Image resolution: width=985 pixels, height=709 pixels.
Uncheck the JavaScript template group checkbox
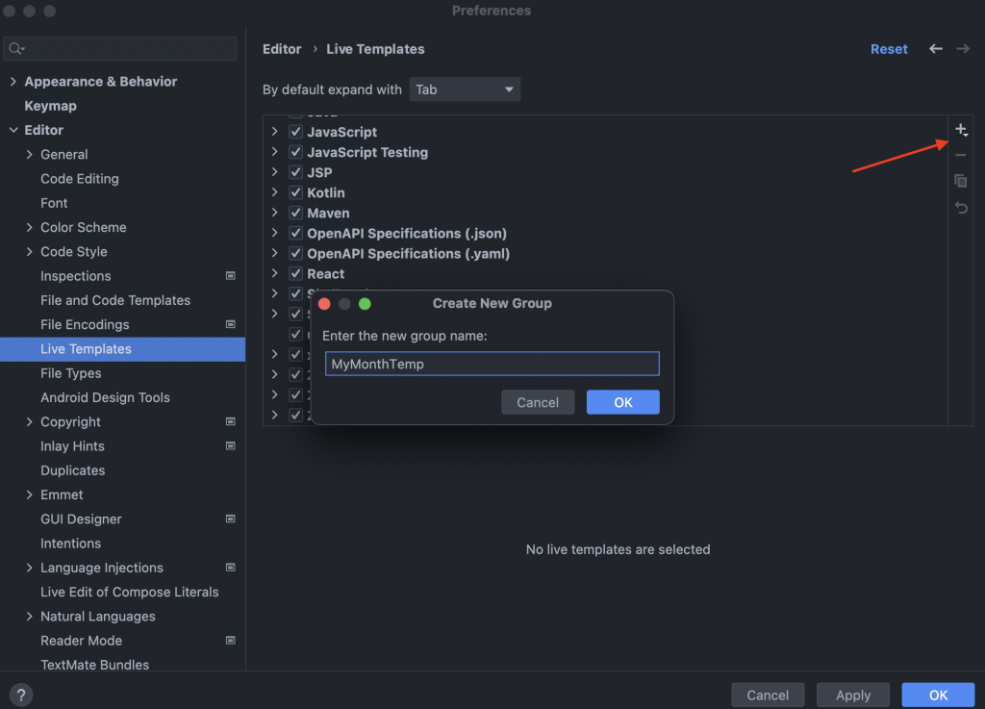pos(296,131)
